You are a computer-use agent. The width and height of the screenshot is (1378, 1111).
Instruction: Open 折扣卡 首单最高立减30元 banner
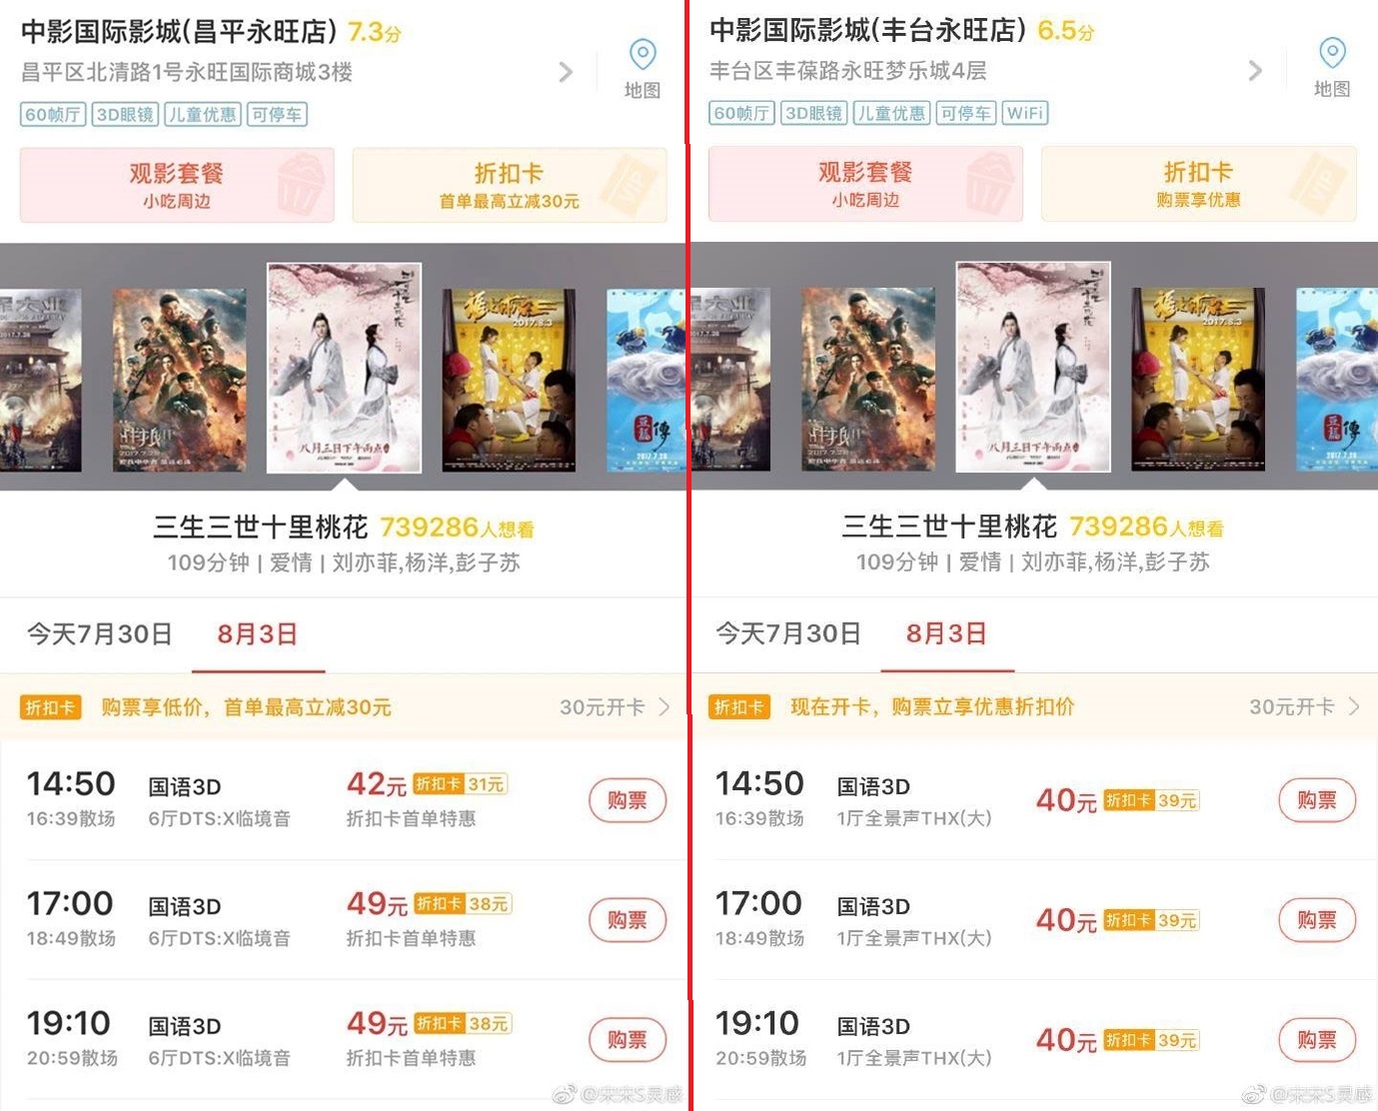coord(510,185)
